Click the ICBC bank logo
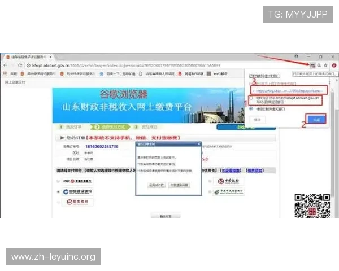 77,181
